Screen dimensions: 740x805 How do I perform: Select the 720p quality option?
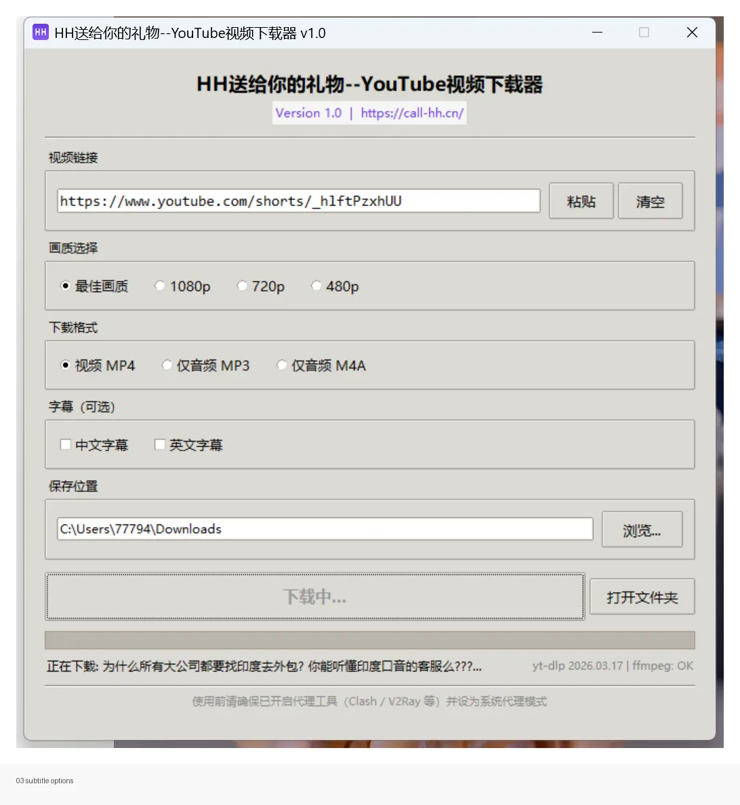[x=242, y=286]
